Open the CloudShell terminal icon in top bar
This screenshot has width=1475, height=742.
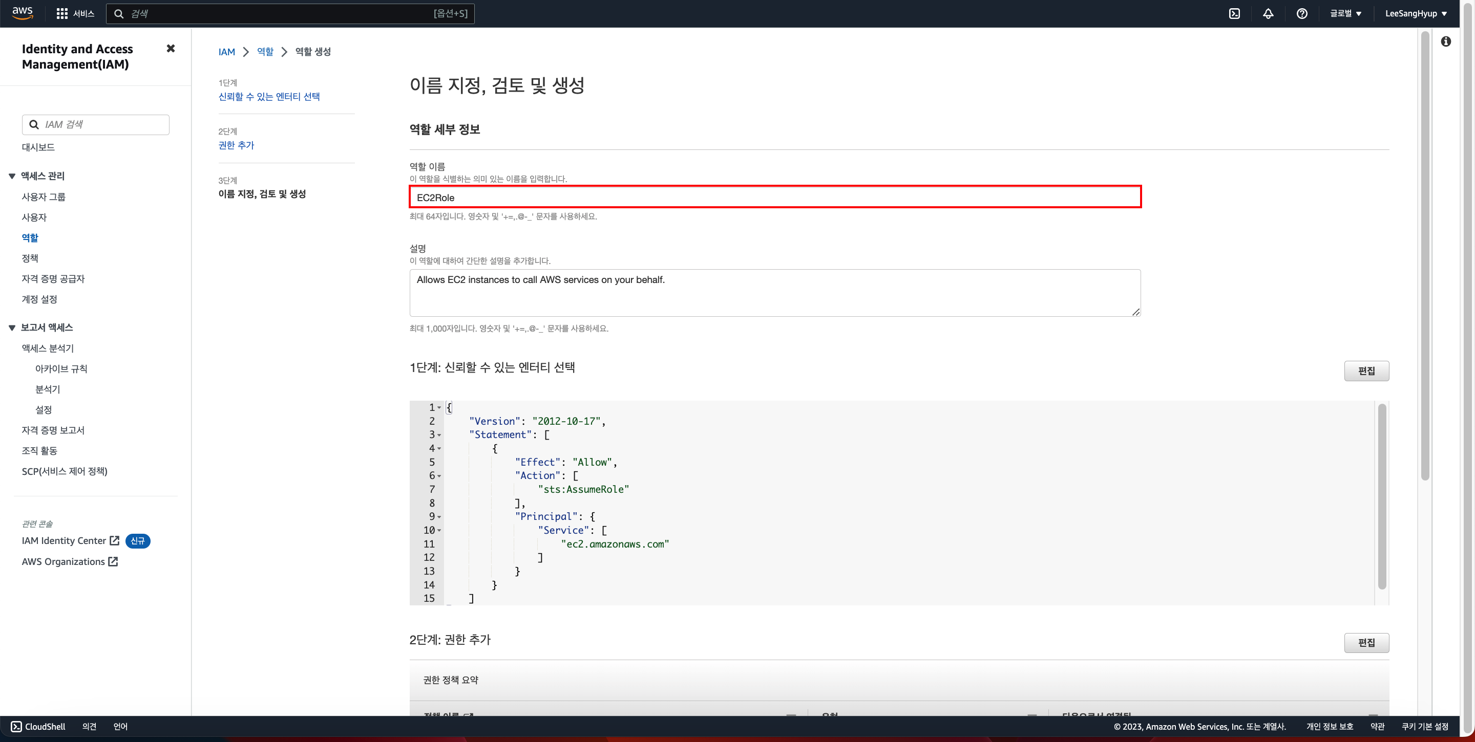(1234, 14)
